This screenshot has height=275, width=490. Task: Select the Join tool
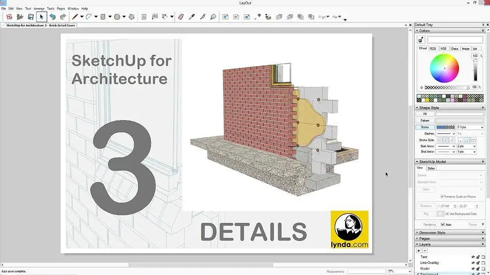[213, 17]
